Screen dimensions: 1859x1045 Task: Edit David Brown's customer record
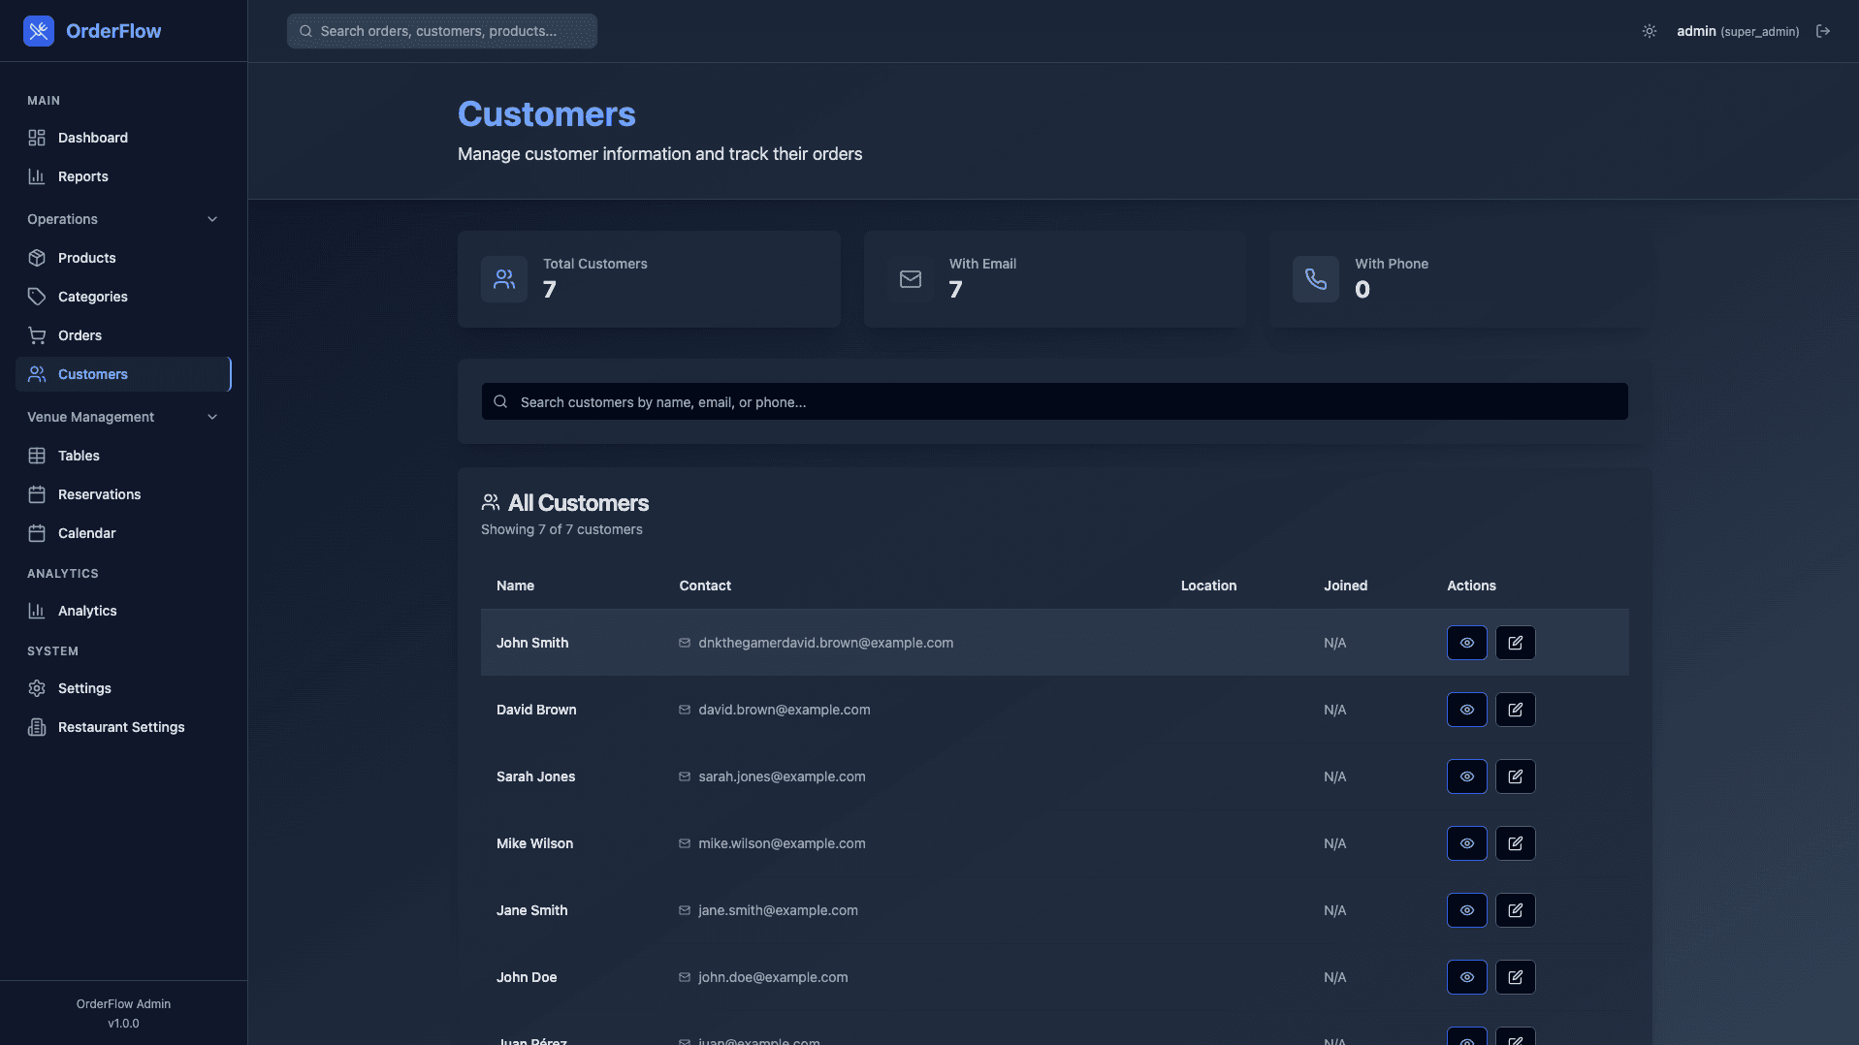pyautogui.click(x=1515, y=709)
